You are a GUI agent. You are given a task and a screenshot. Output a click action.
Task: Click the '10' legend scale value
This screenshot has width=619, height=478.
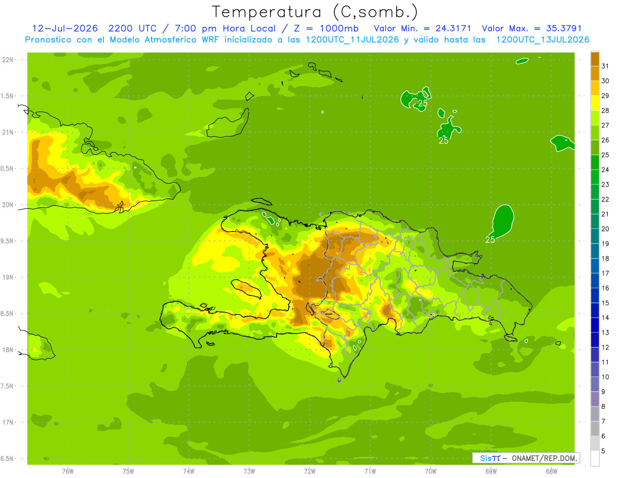(x=605, y=377)
